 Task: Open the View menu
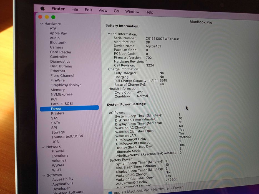[x=103, y=11]
